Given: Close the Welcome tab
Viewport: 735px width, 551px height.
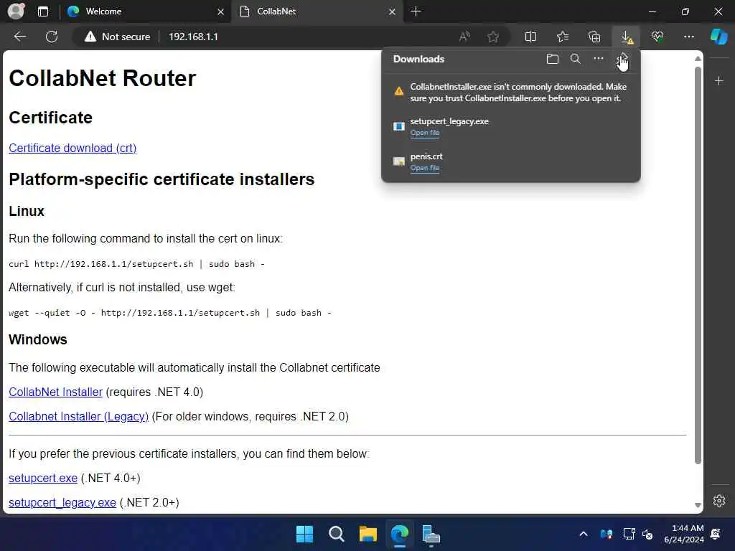Looking at the screenshot, I should point(220,11).
